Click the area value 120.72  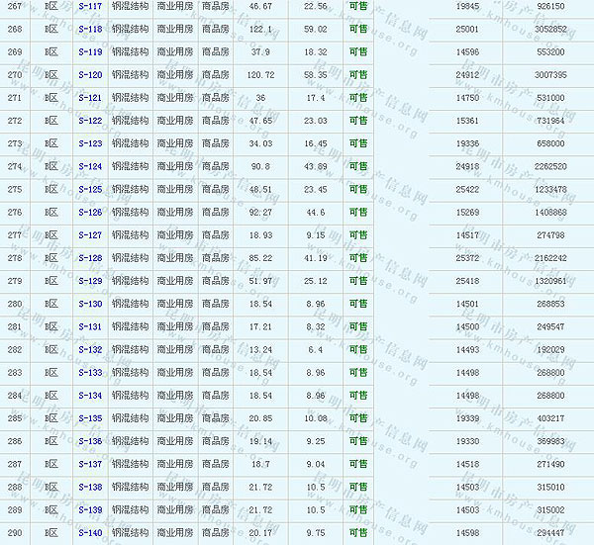(260, 74)
